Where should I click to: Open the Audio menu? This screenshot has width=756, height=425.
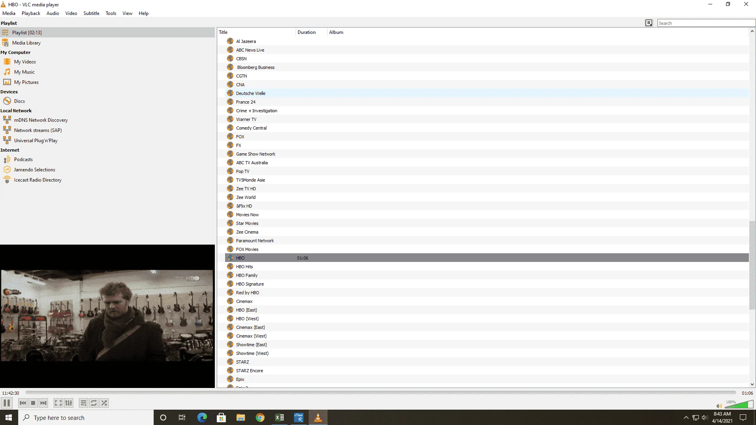click(53, 13)
